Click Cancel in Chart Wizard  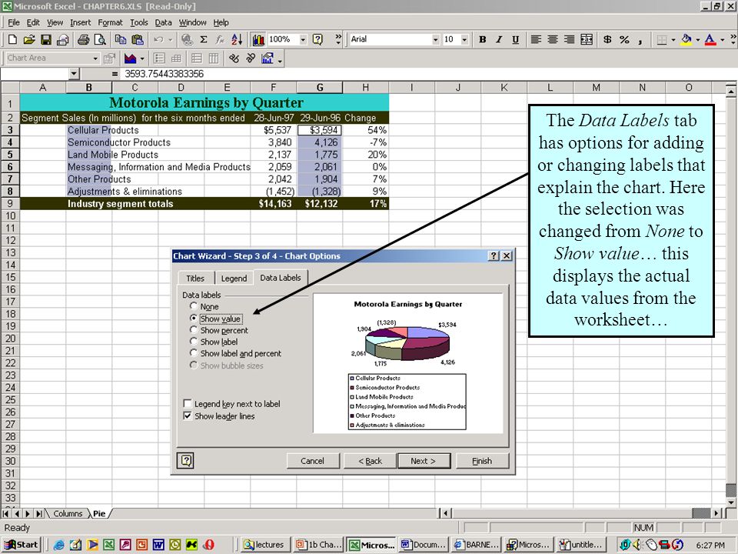tap(313, 461)
